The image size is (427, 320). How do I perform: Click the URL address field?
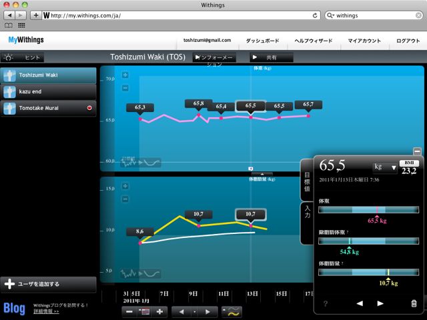tap(179, 15)
